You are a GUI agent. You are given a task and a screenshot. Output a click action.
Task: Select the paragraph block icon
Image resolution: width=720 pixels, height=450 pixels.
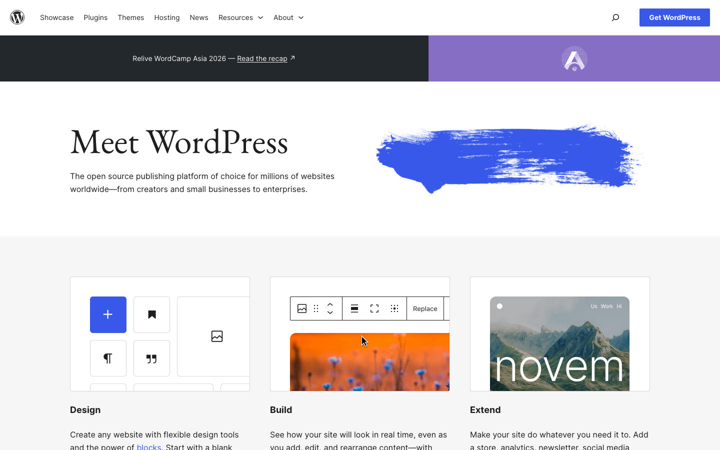pos(108,358)
